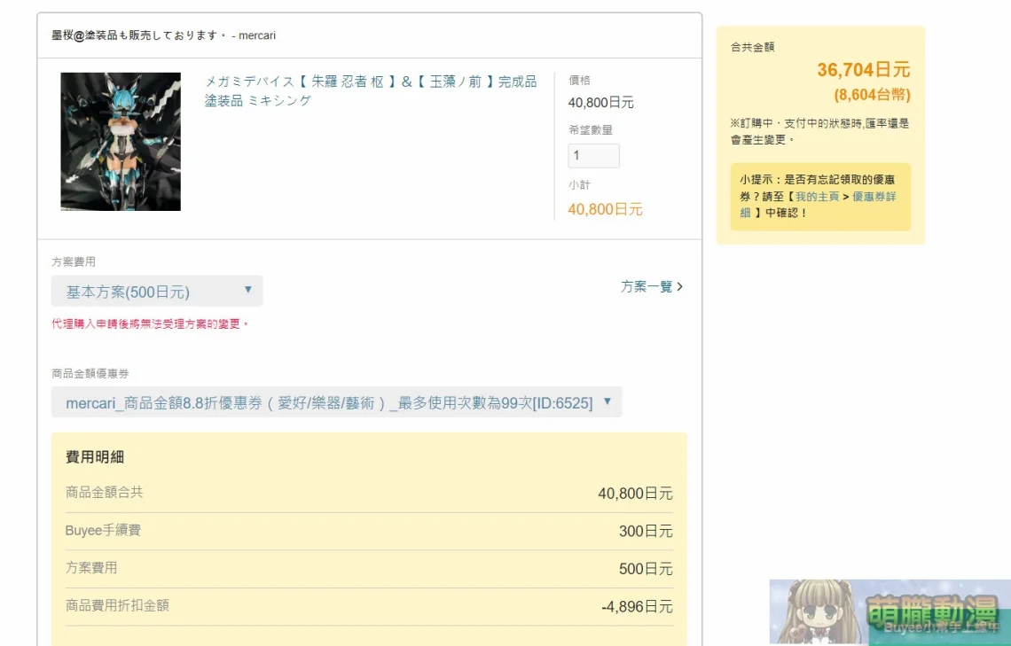
Task: Select the 商品金額合共 row value 40,800日元
Action: pos(635,494)
